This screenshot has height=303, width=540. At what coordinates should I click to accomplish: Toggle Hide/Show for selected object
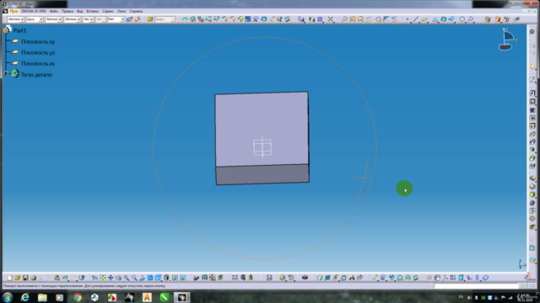pos(175,278)
